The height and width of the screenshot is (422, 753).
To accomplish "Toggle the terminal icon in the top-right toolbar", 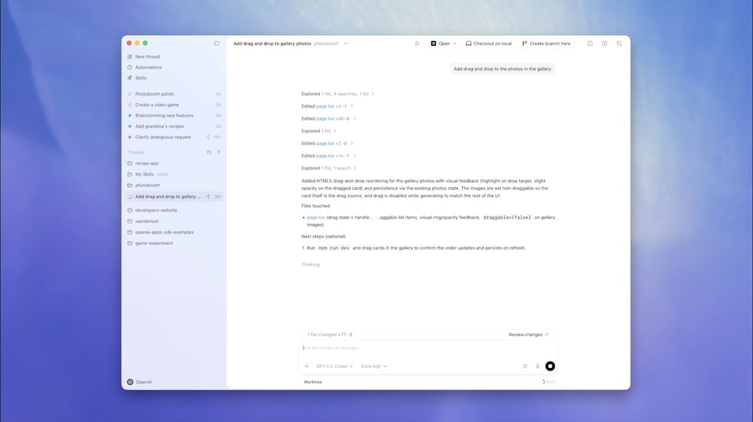I will click(590, 43).
